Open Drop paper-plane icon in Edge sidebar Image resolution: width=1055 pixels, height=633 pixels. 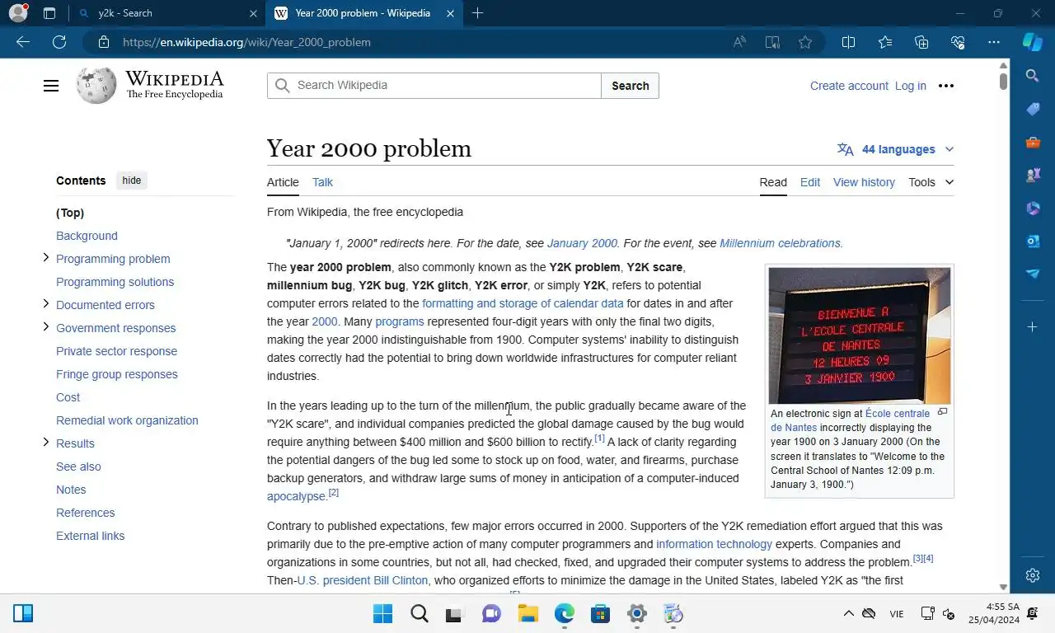coord(1033,274)
